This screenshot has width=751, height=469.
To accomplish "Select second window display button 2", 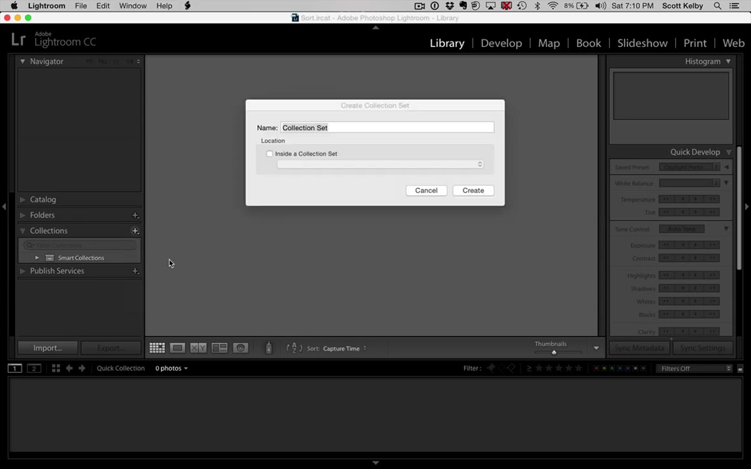I will [34, 368].
